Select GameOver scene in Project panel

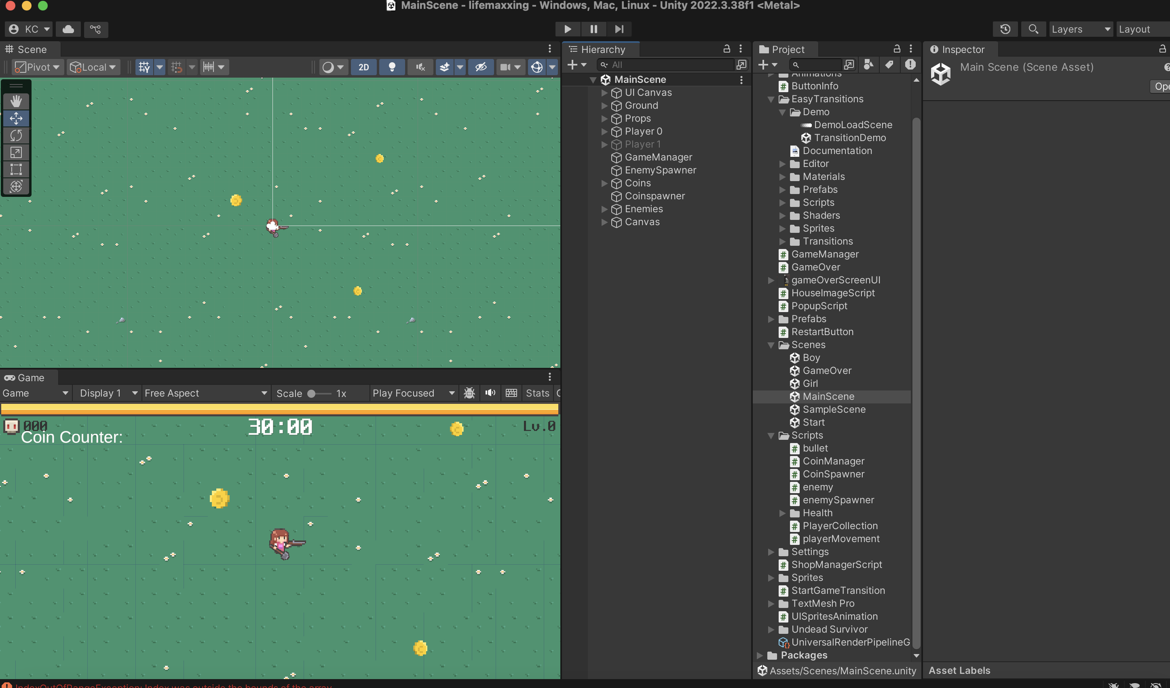coord(826,370)
